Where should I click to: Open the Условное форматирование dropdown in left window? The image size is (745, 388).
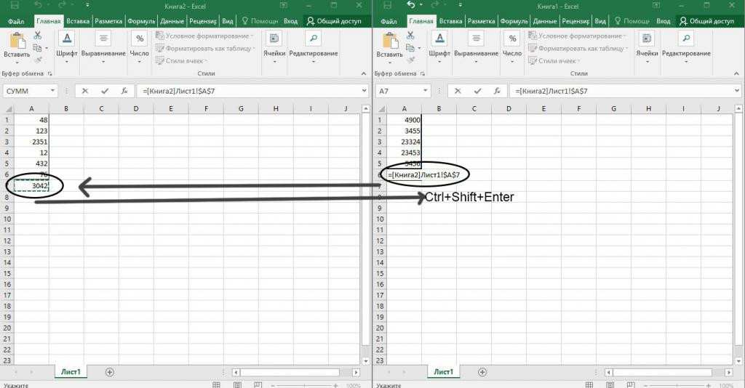point(204,36)
